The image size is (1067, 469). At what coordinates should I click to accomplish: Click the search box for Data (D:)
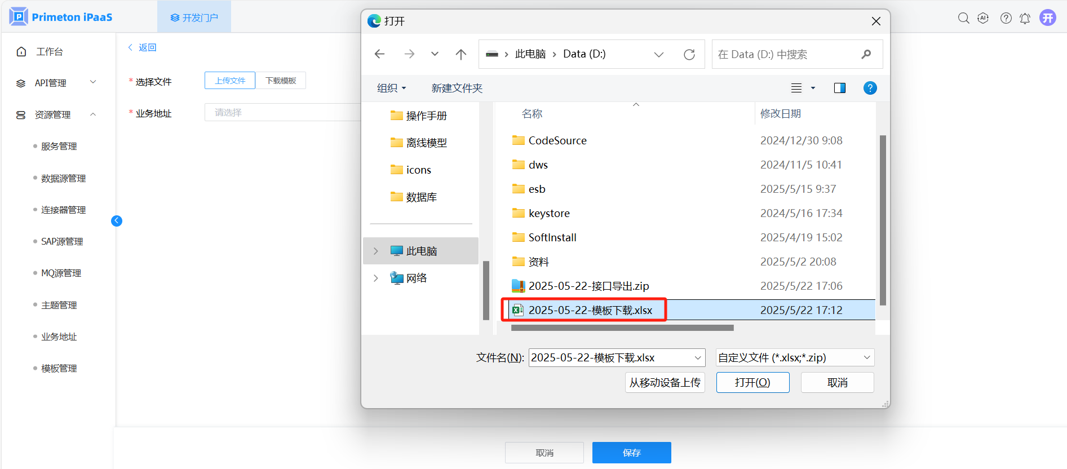pyautogui.click(x=786, y=55)
